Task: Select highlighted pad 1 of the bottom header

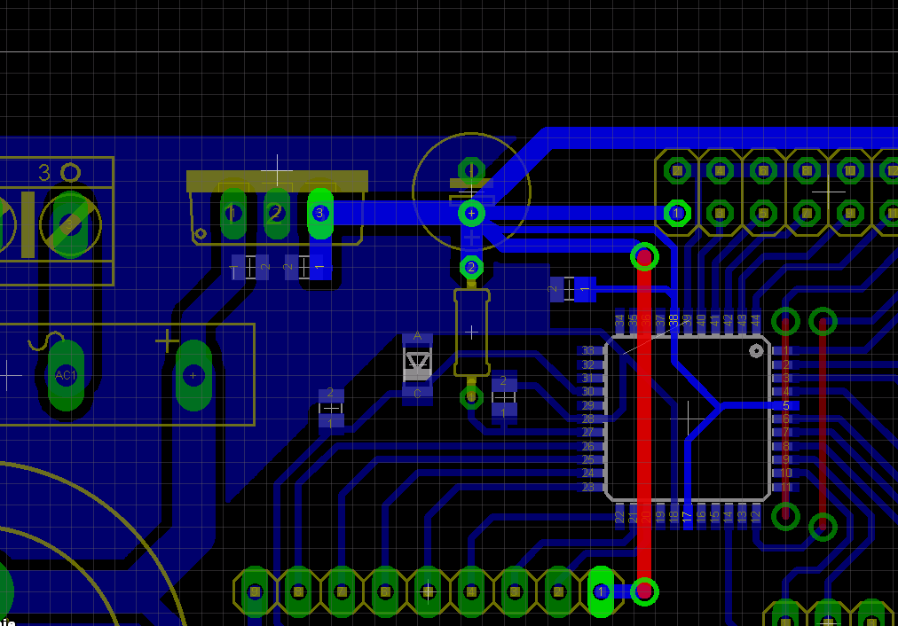Action: (601, 591)
